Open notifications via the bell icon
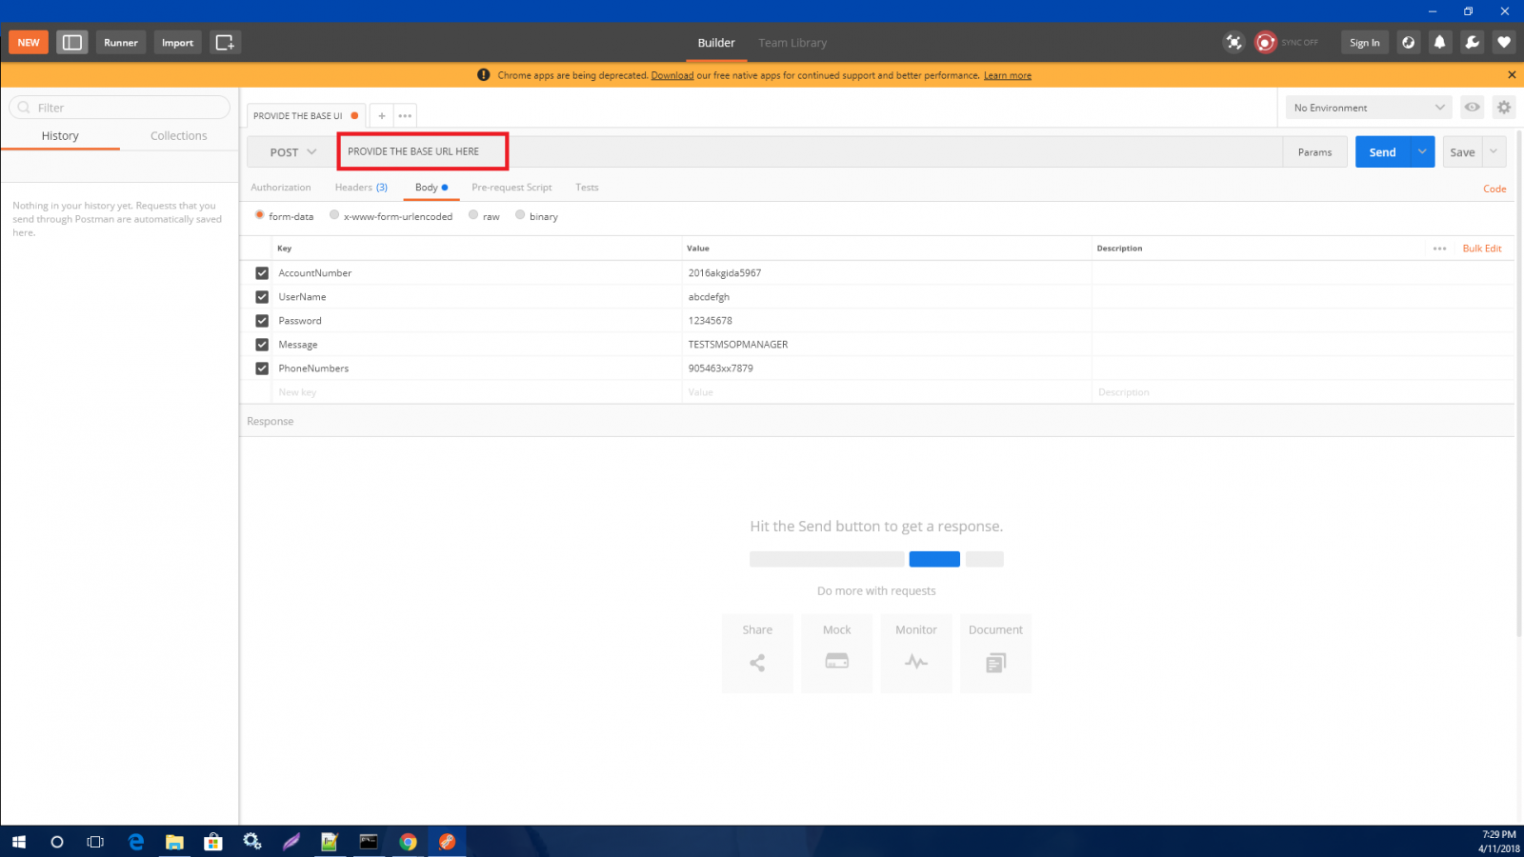1524x857 pixels. (x=1440, y=42)
